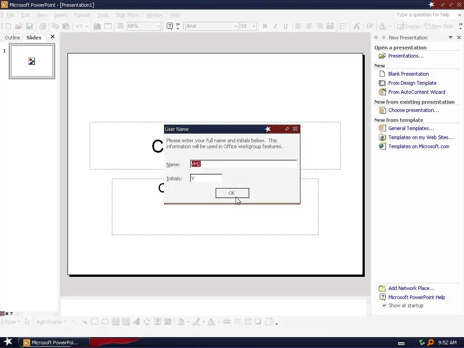
Task: Click the New blank document toolbar icon
Action: coord(8,26)
